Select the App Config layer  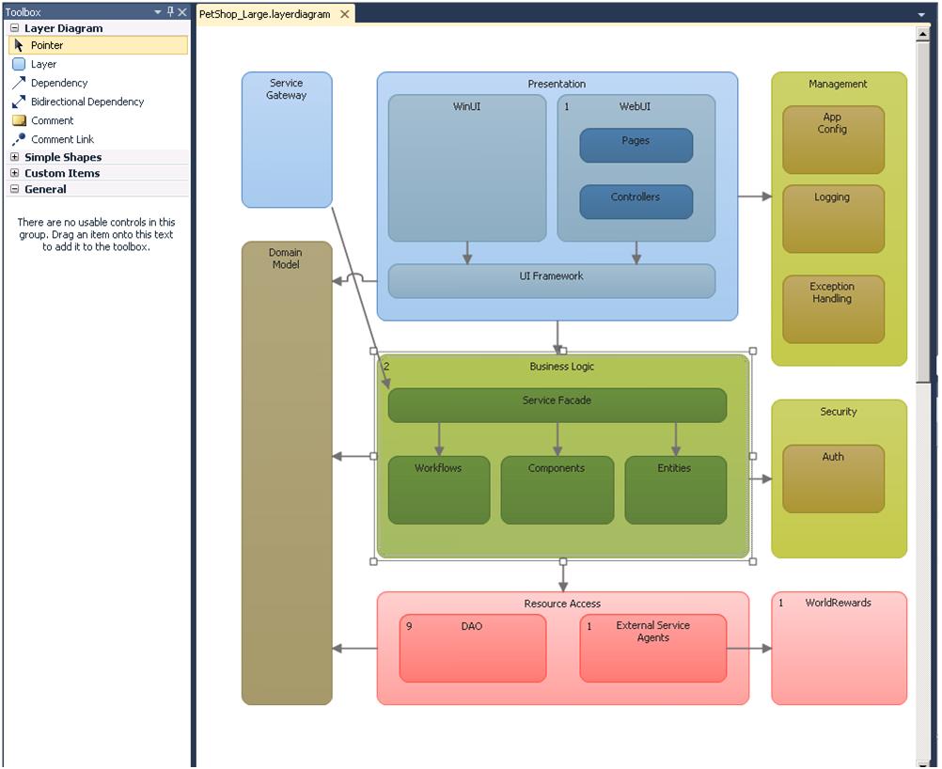(833, 140)
